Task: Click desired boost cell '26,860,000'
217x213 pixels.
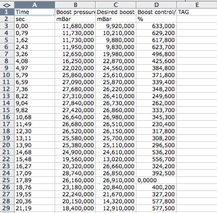Action: pyautogui.click(x=116, y=110)
